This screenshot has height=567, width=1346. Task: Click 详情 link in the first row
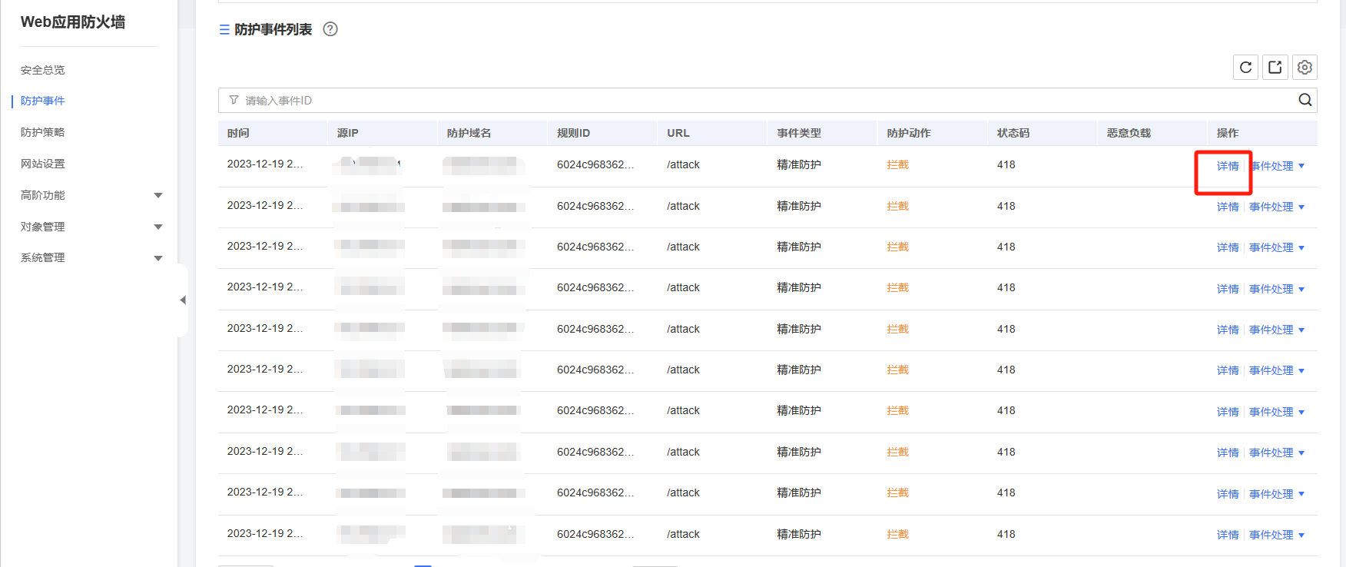pyautogui.click(x=1227, y=166)
